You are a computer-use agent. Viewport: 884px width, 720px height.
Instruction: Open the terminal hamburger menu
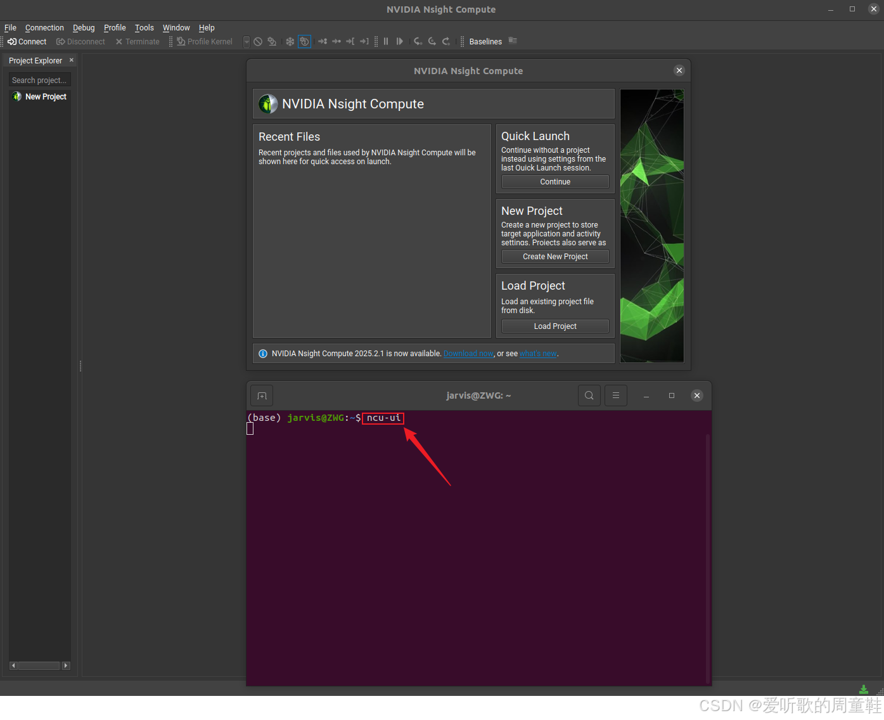pyautogui.click(x=616, y=395)
